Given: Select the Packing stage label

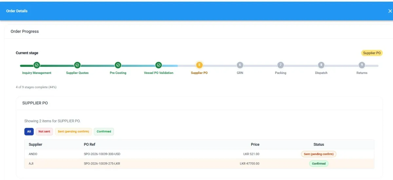Looking at the screenshot, I should [x=281, y=73].
